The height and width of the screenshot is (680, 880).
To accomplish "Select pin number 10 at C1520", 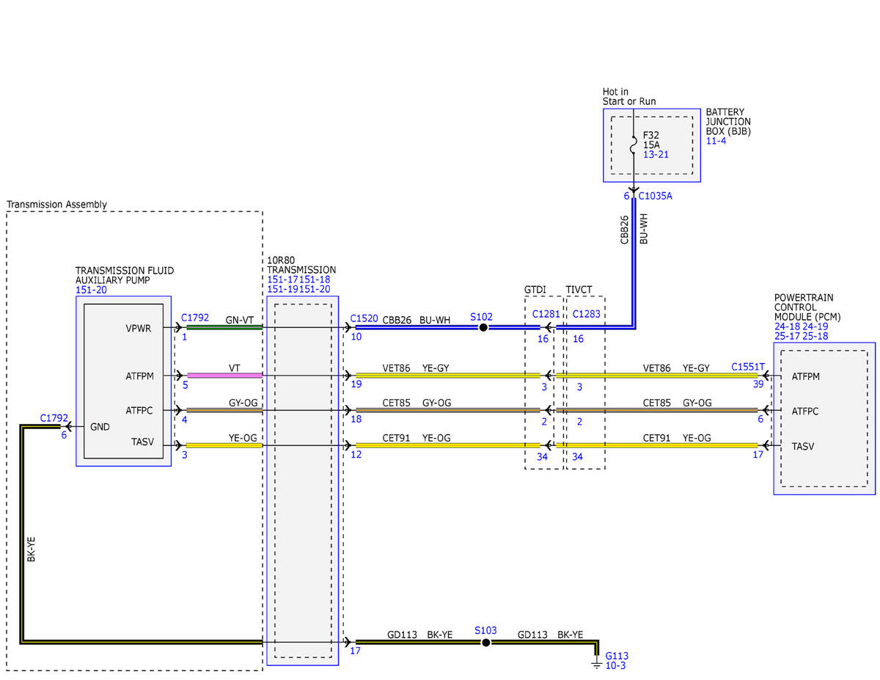I will pyautogui.click(x=356, y=337).
